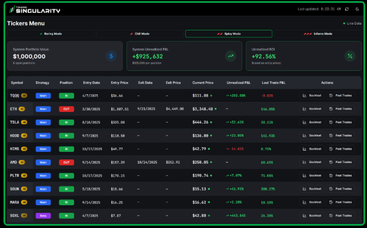367x228 pixels.
Task: Click the dollar icon on System Portfolio Value card
Action: click(111, 56)
